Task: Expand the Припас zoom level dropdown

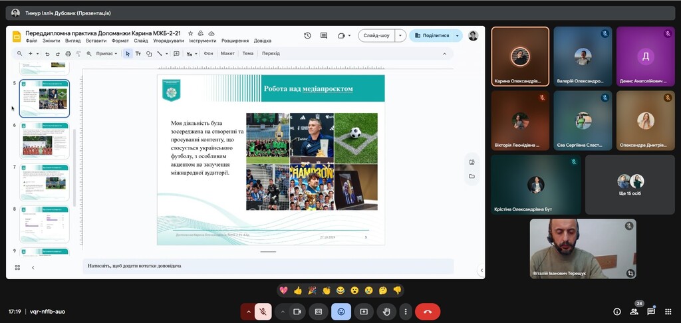Action: [106, 54]
